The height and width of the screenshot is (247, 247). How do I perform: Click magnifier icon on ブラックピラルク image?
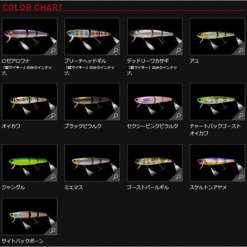click(116, 116)
